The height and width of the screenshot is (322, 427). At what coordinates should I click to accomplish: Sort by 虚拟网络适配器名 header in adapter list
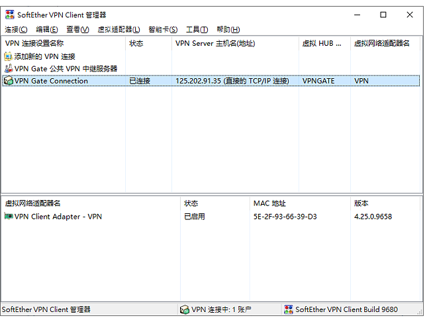[x=91, y=203]
